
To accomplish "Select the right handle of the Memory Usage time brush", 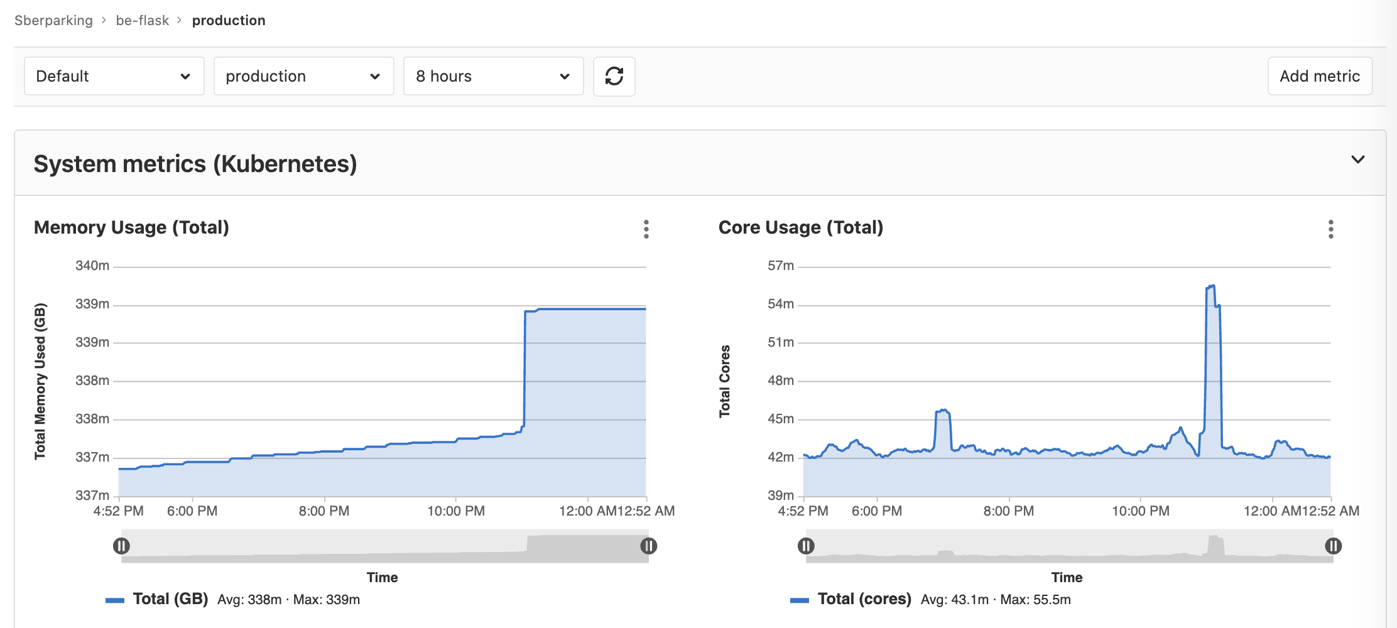I will click(x=649, y=546).
